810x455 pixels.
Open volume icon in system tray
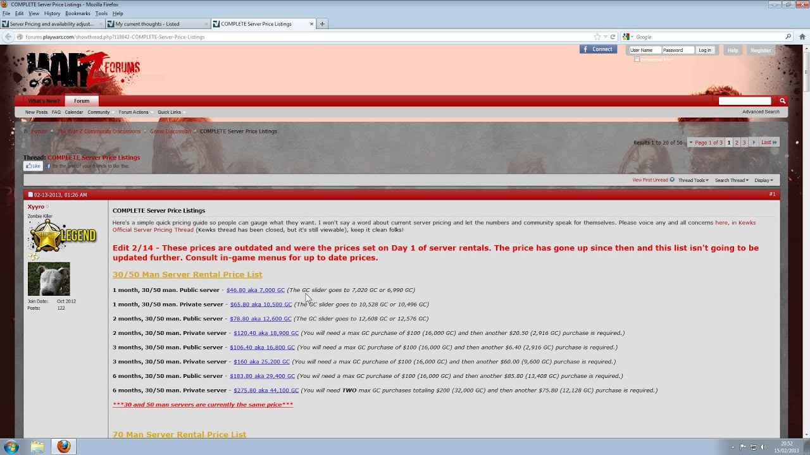click(764, 447)
